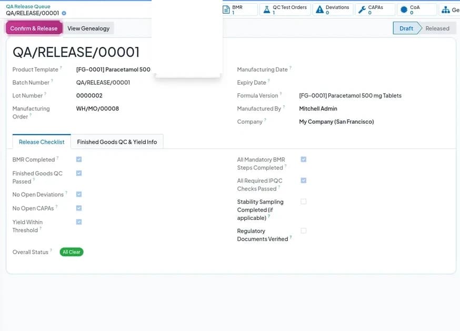
Task: Click the CAPAs wrench icon
Action: (x=362, y=9)
